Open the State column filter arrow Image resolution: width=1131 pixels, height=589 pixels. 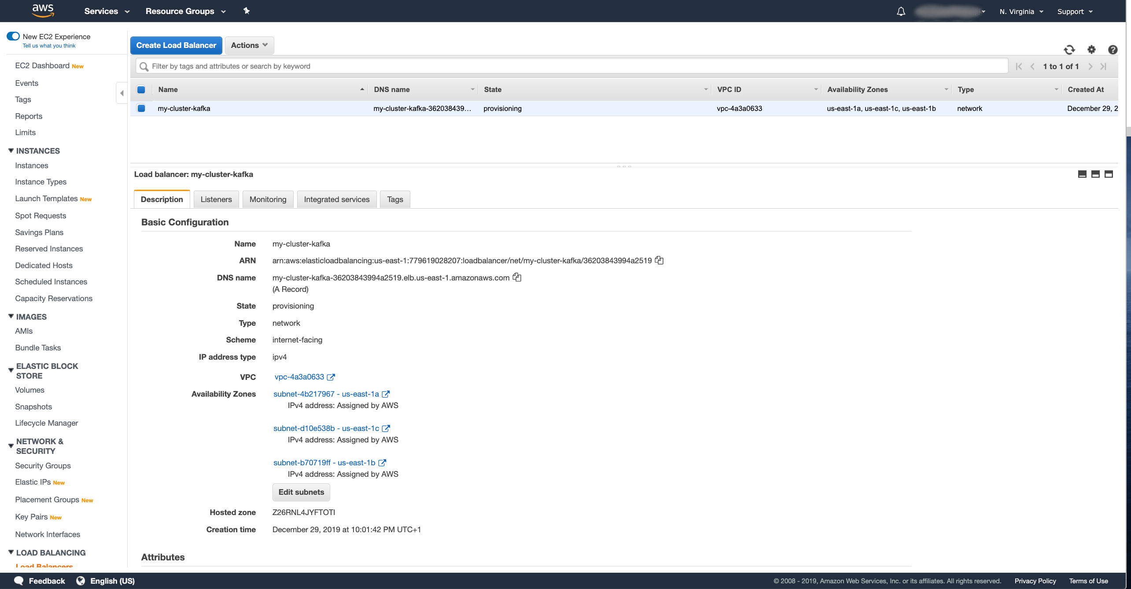point(706,89)
